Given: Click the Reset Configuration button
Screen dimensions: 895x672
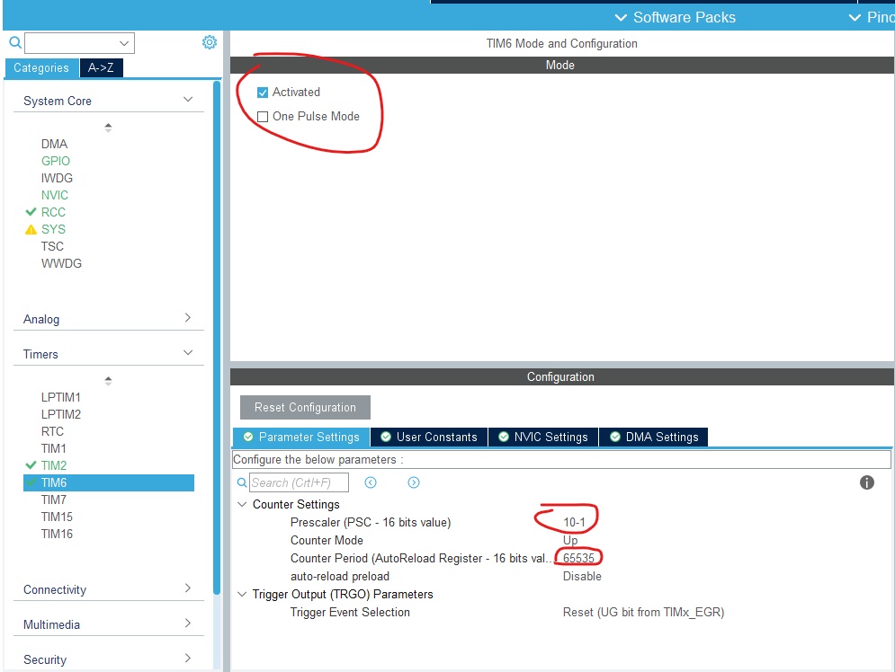Looking at the screenshot, I should [304, 407].
